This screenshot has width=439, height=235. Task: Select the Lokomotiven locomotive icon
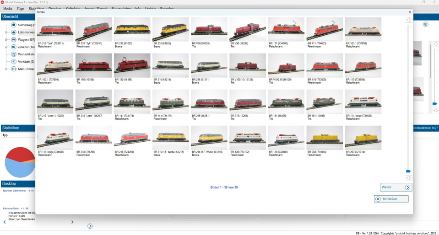pyautogui.click(x=14, y=32)
